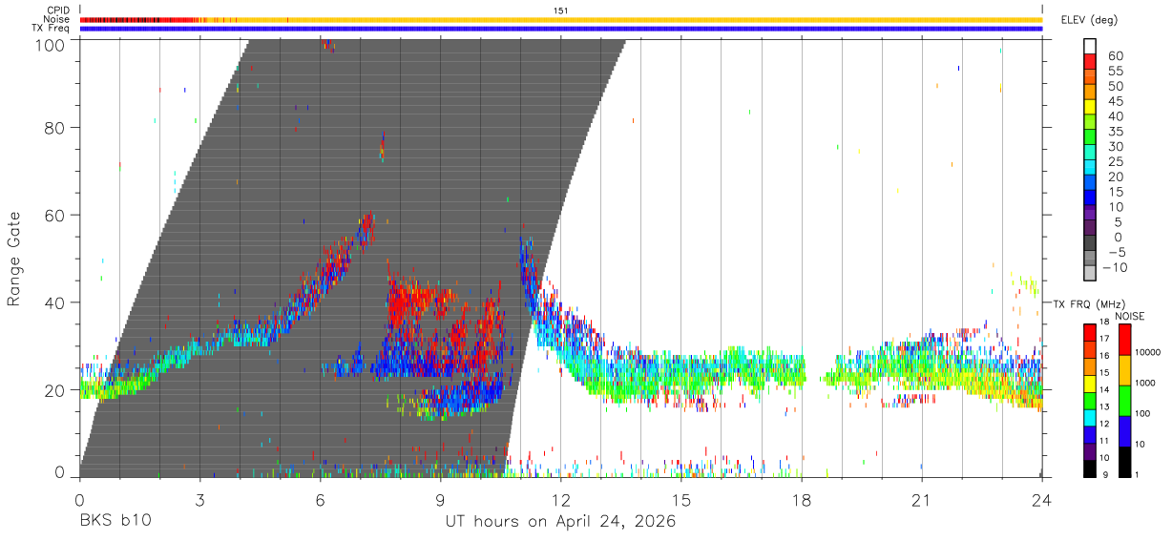Click x-axis tick label '21'

(921, 499)
